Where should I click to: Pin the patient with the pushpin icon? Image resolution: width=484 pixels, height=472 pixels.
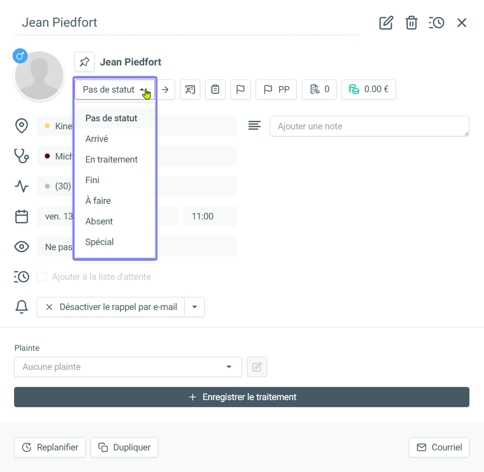[x=85, y=62]
